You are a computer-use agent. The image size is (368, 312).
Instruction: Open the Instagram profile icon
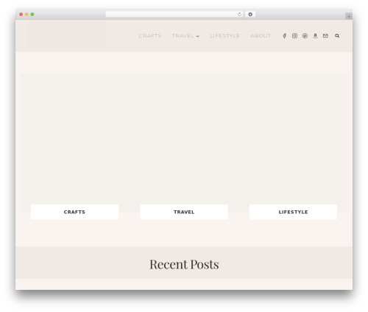(x=294, y=36)
